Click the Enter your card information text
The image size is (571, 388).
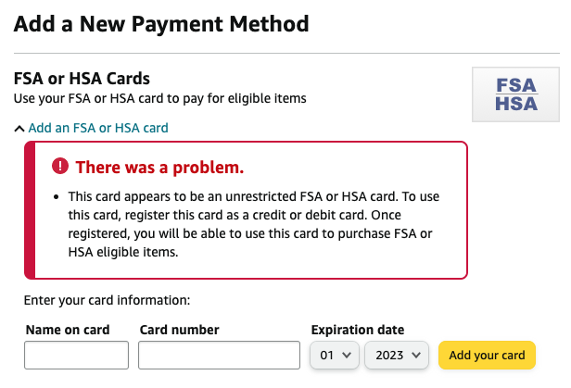point(107,300)
